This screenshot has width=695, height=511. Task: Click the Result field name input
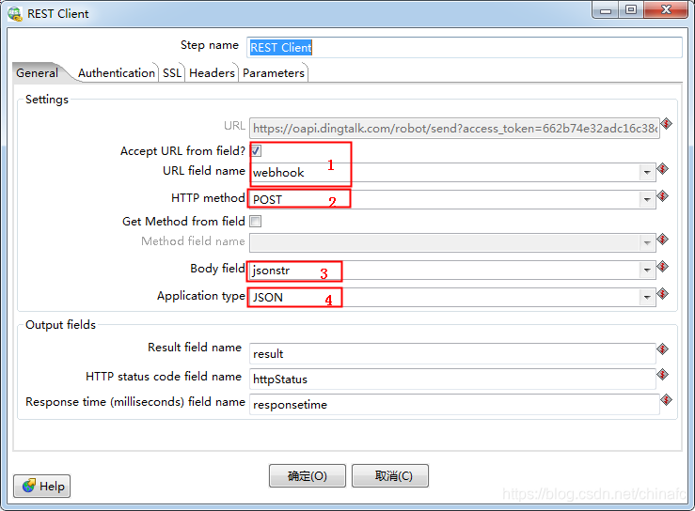click(x=452, y=354)
